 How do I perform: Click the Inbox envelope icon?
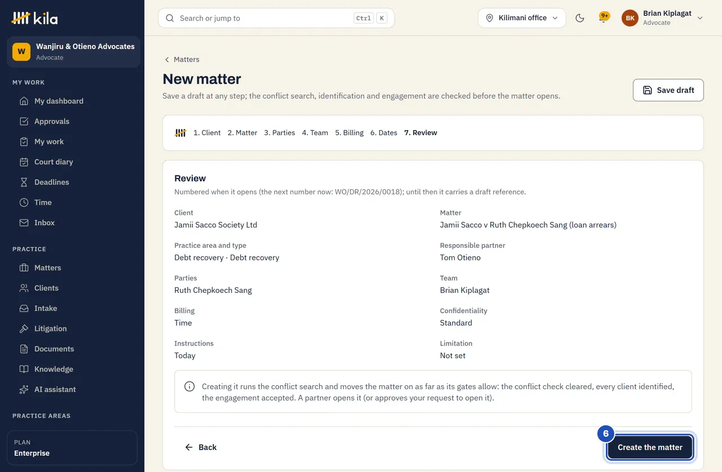click(24, 223)
